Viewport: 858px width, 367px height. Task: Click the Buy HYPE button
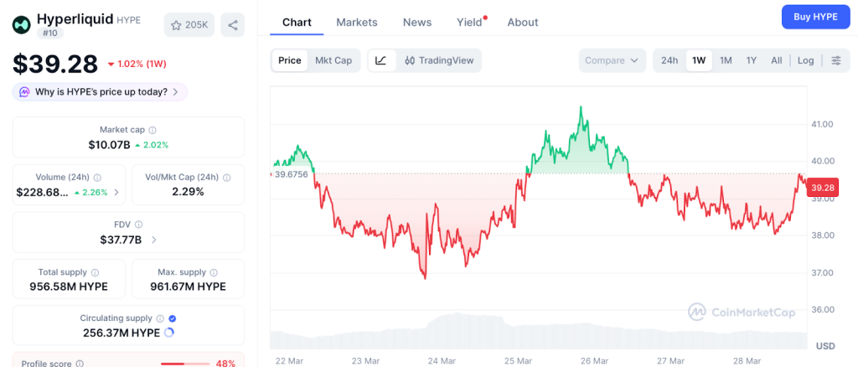(814, 17)
